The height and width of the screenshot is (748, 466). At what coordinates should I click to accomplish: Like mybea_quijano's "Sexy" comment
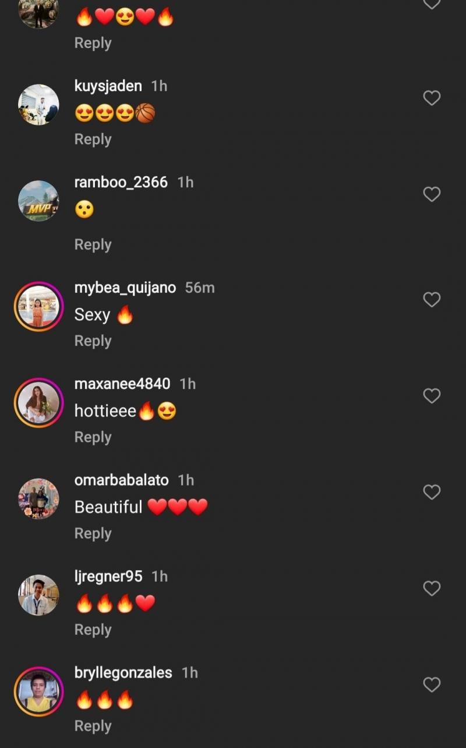coord(432,300)
